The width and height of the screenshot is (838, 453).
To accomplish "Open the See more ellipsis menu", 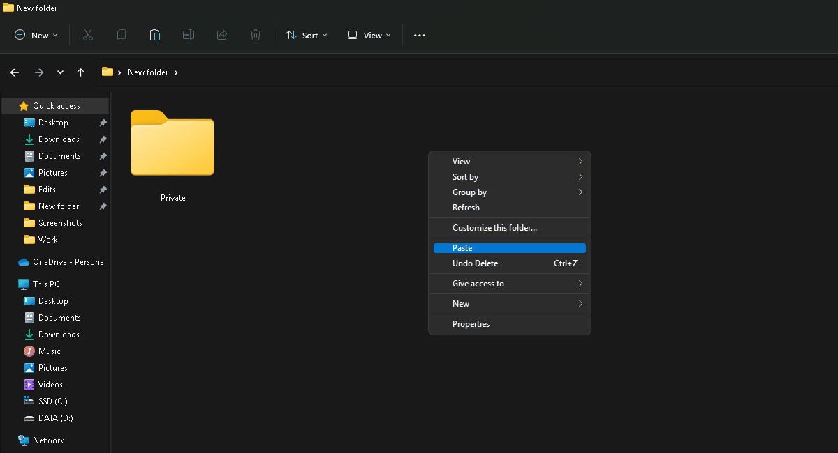I will [x=419, y=35].
